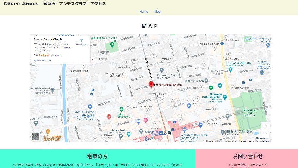Screen dimensions: 298x168
Task: Click the MAP heading
Action: (150, 26)
